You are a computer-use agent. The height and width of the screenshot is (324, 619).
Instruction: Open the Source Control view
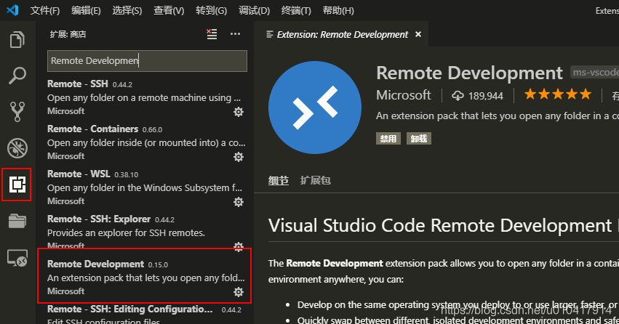coord(17,112)
